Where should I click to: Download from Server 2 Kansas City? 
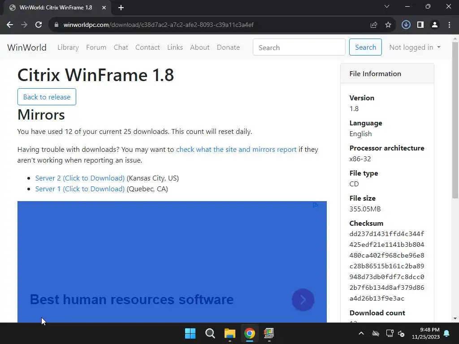(80, 178)
